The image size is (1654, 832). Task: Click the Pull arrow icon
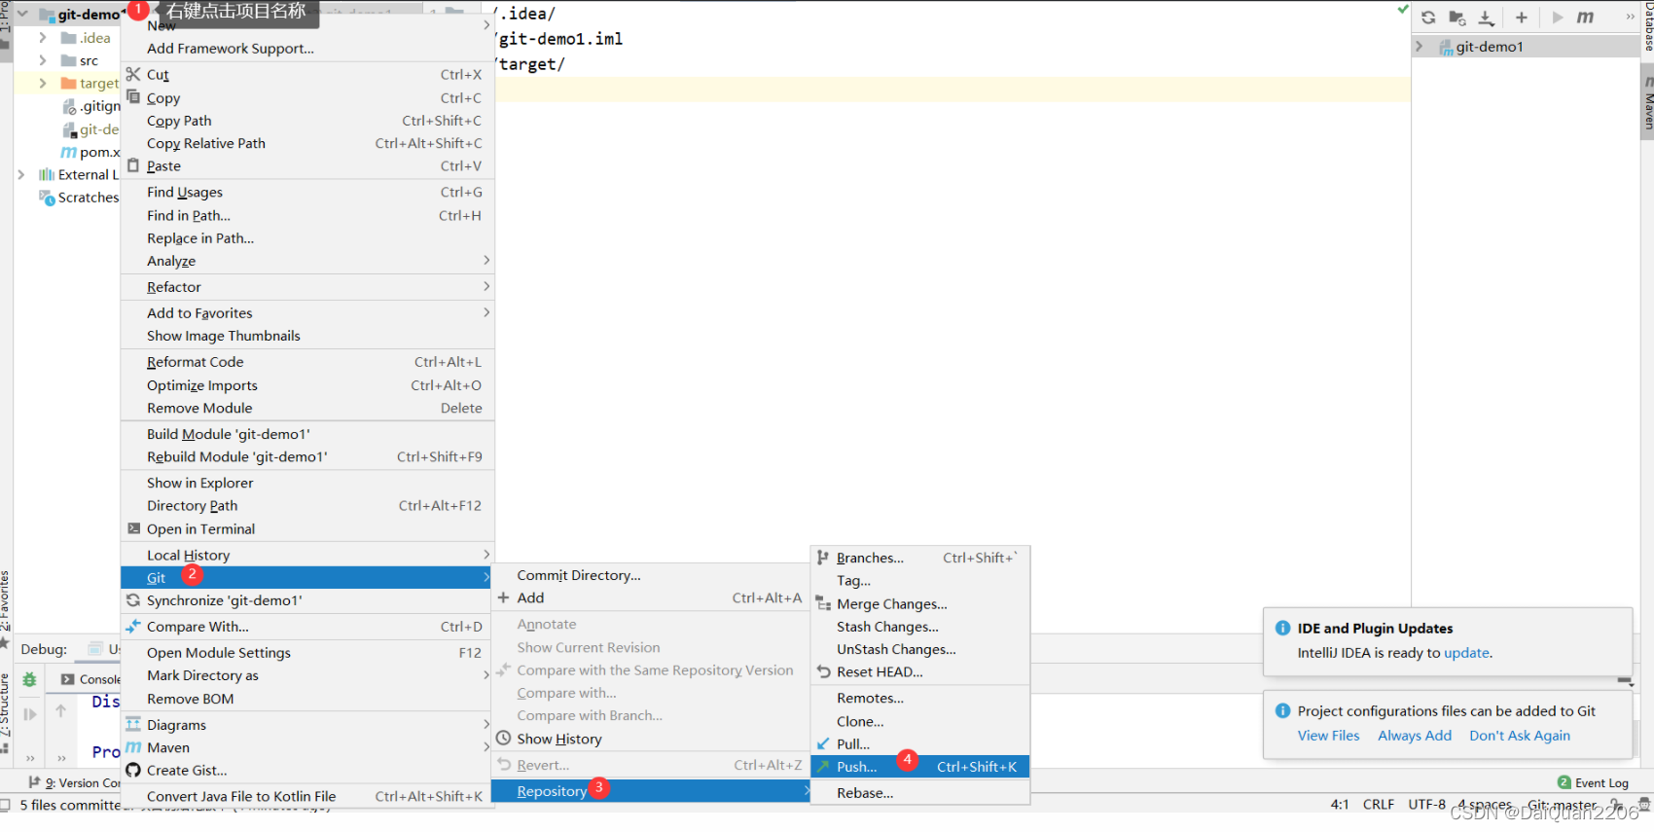[x=823, y=743]
